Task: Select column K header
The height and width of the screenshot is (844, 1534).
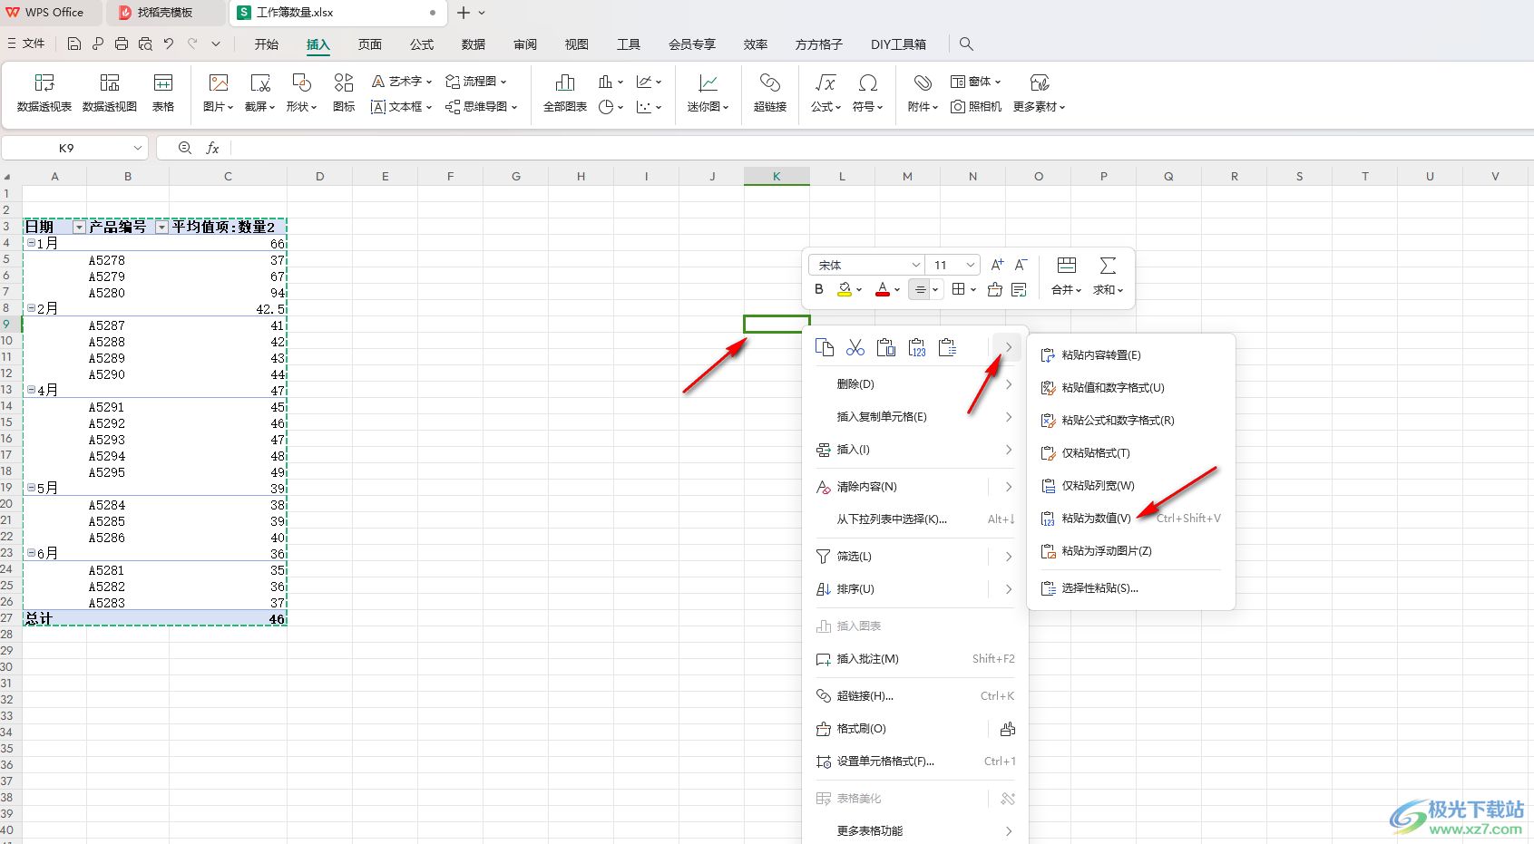Action: (777, 177)
